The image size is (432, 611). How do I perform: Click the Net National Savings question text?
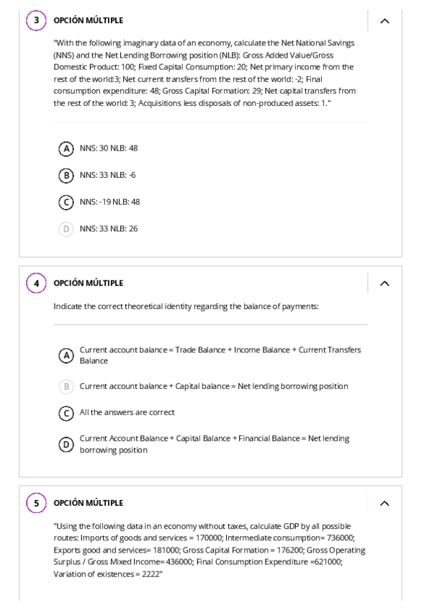[x=204, y=73]
